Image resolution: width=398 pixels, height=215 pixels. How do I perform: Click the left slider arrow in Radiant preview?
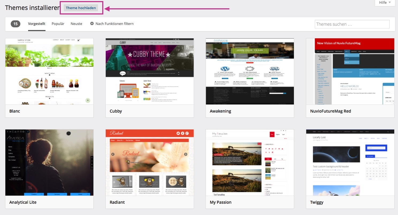pyautogui.click(x=113, y=154)
